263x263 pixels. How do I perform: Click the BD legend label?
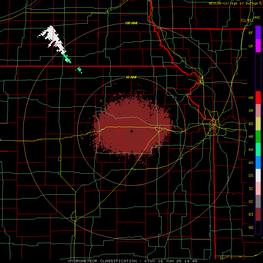click(x=251, y=124)
